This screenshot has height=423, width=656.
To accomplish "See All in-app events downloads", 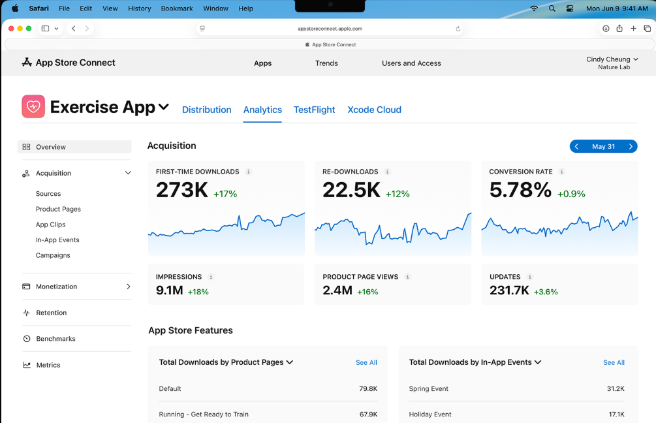I will [614, 362].
